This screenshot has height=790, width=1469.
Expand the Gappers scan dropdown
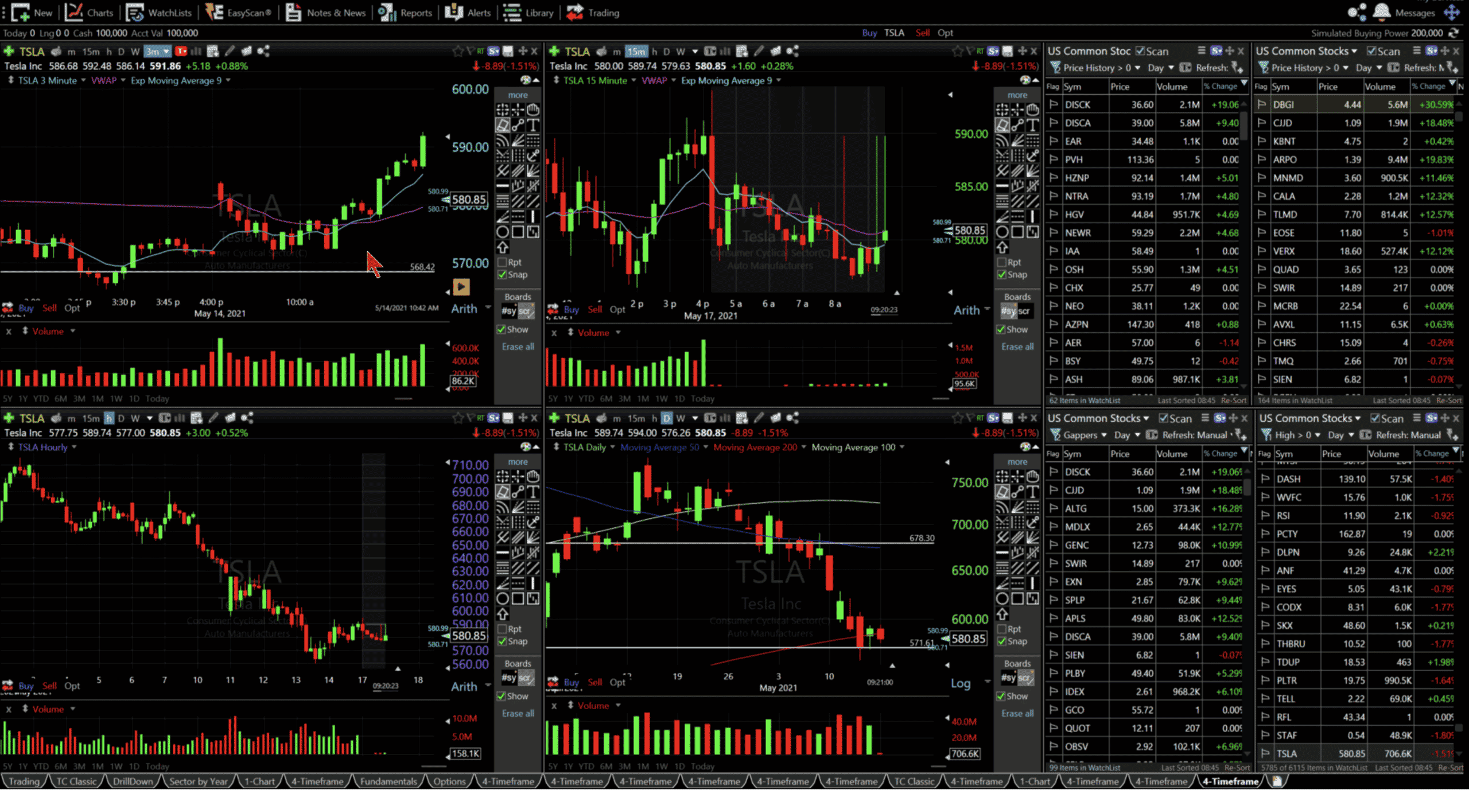[x=1105, y=435]
